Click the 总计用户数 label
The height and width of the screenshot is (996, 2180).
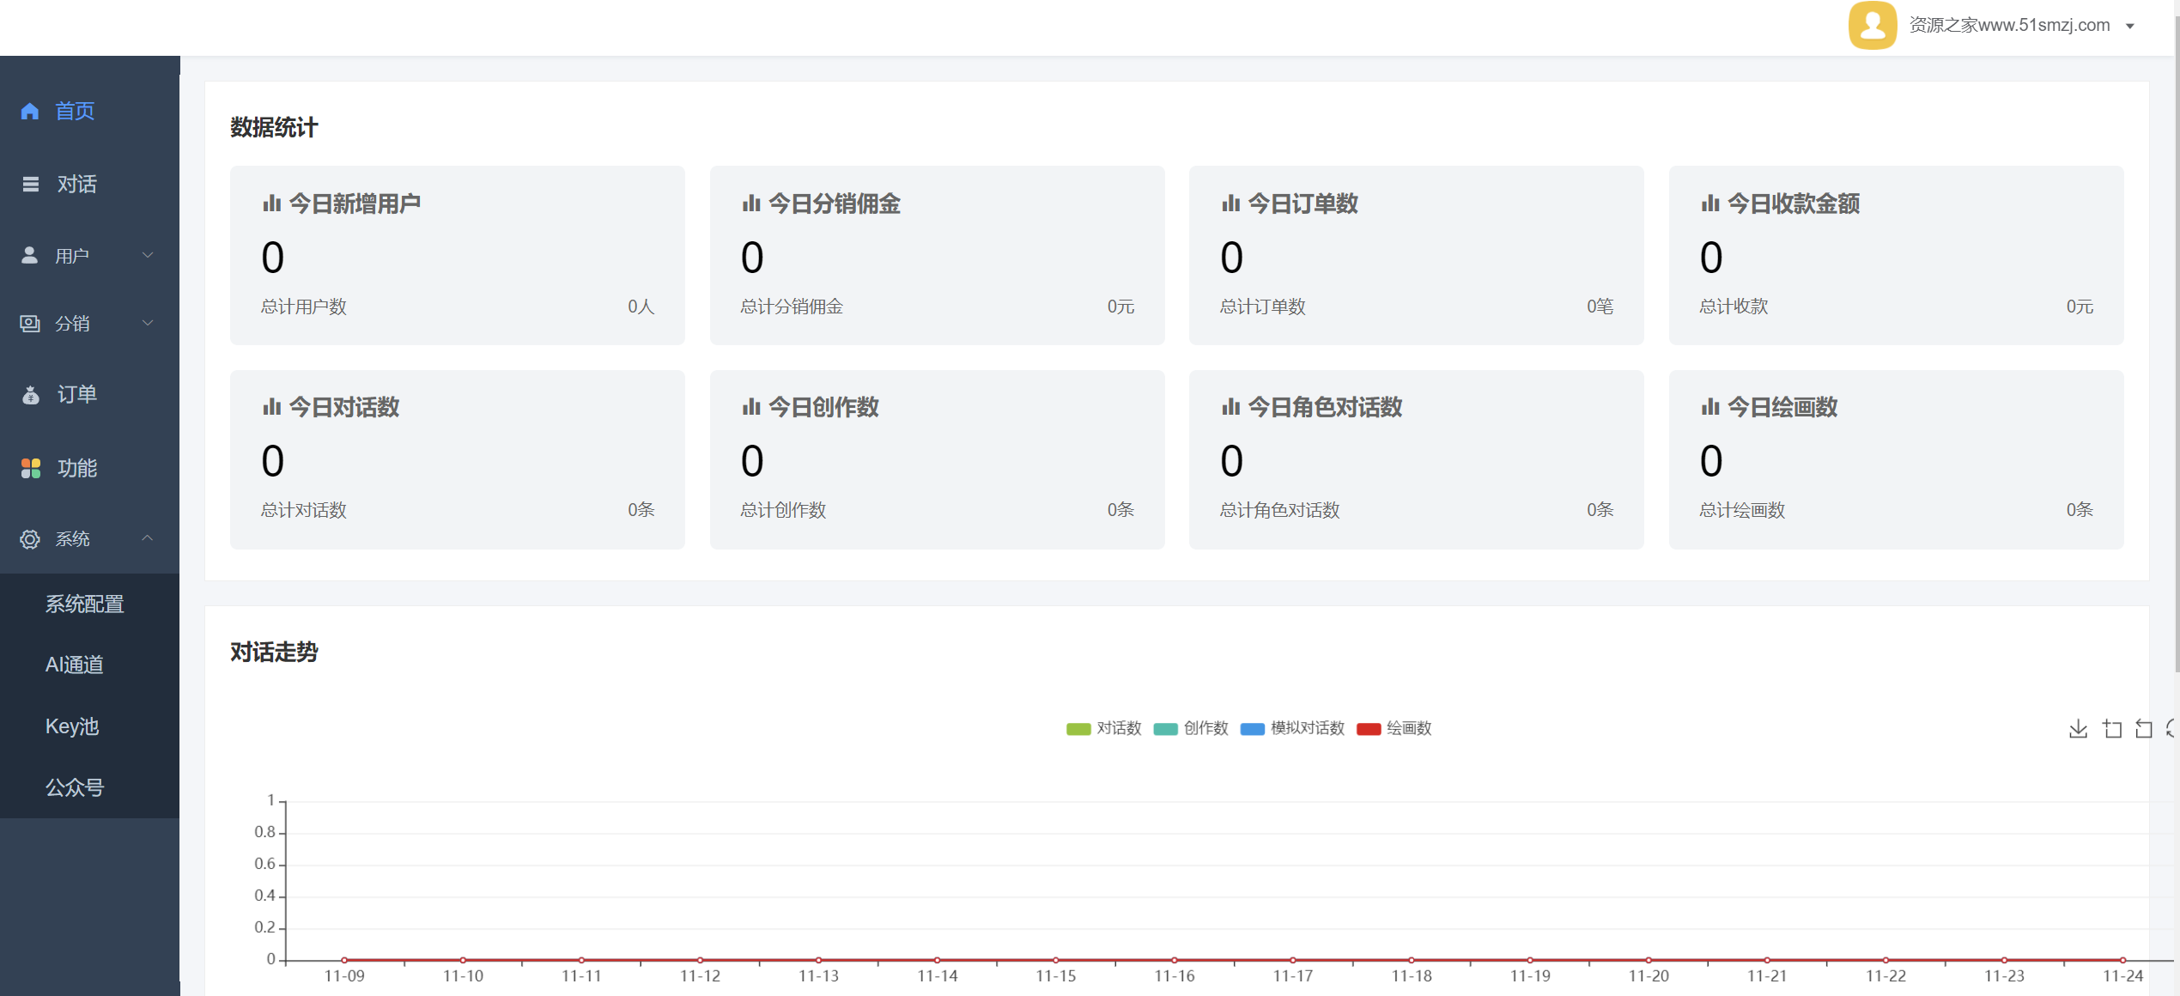click(304, 307)
